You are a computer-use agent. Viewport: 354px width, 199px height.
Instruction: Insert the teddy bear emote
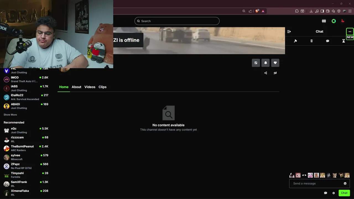[316, 175]
